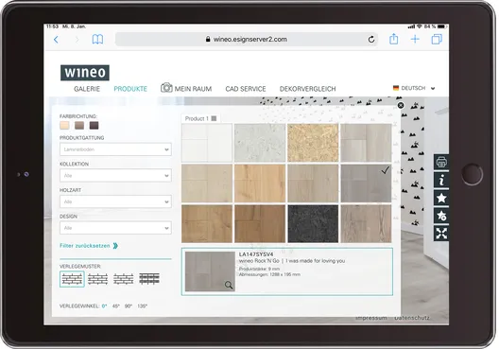
Task: Select the dark fourth Verlegemuster pattern
Action: (149, 279)
